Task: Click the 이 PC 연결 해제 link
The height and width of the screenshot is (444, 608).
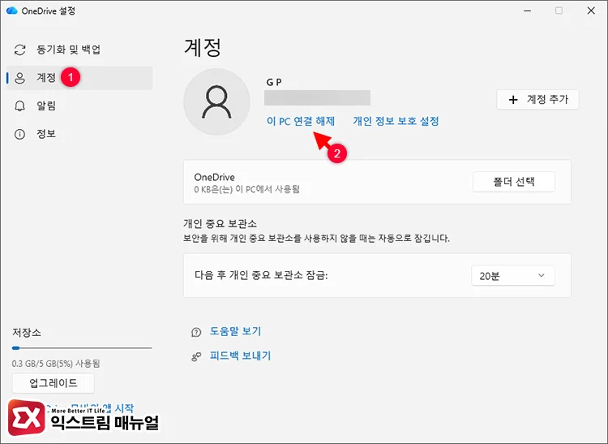Action: (300, 121)
